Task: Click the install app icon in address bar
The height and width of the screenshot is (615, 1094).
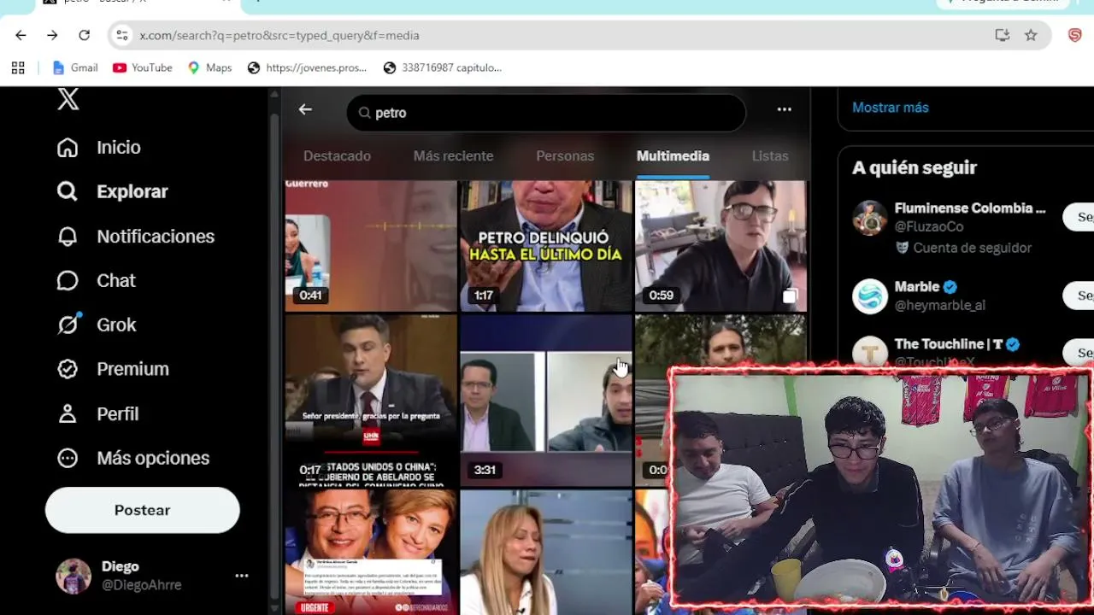Action: 1003,35
